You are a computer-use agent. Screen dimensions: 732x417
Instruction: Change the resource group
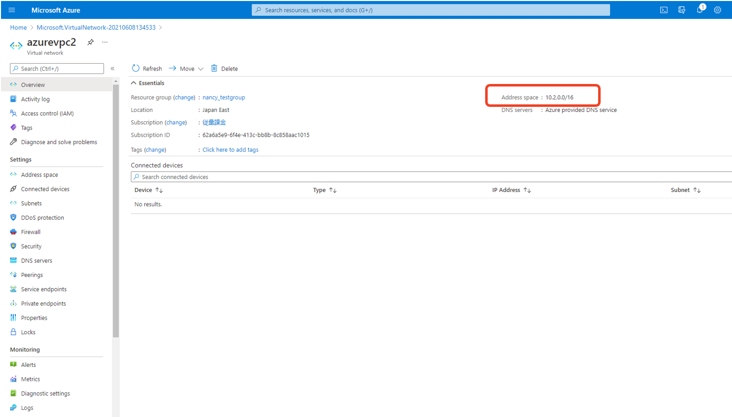tap(184, 97)
